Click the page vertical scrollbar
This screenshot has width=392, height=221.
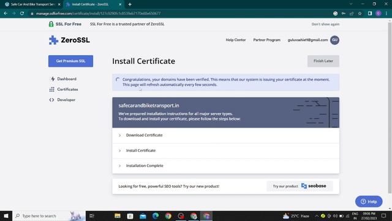point(390,108)
